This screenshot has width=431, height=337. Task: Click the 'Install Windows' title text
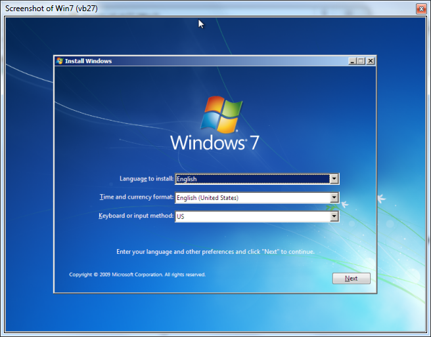tap(88, 61)
